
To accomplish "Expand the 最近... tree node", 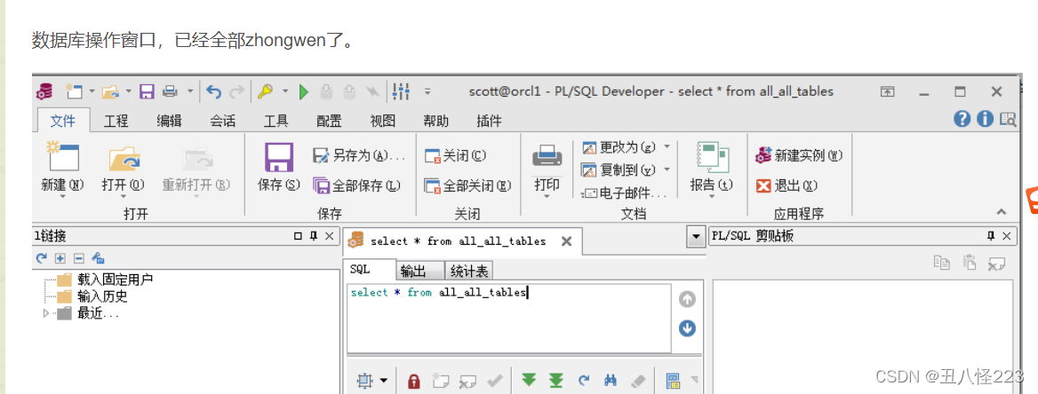I will [45, 313].
